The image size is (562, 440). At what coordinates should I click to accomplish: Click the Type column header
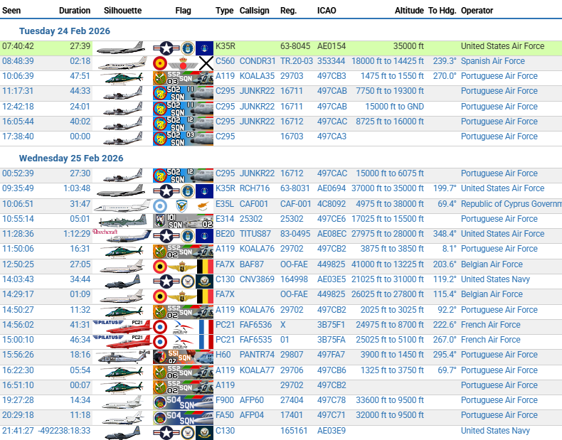[224, 11]
